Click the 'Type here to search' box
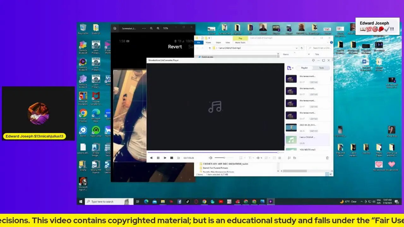 [109, 201]
